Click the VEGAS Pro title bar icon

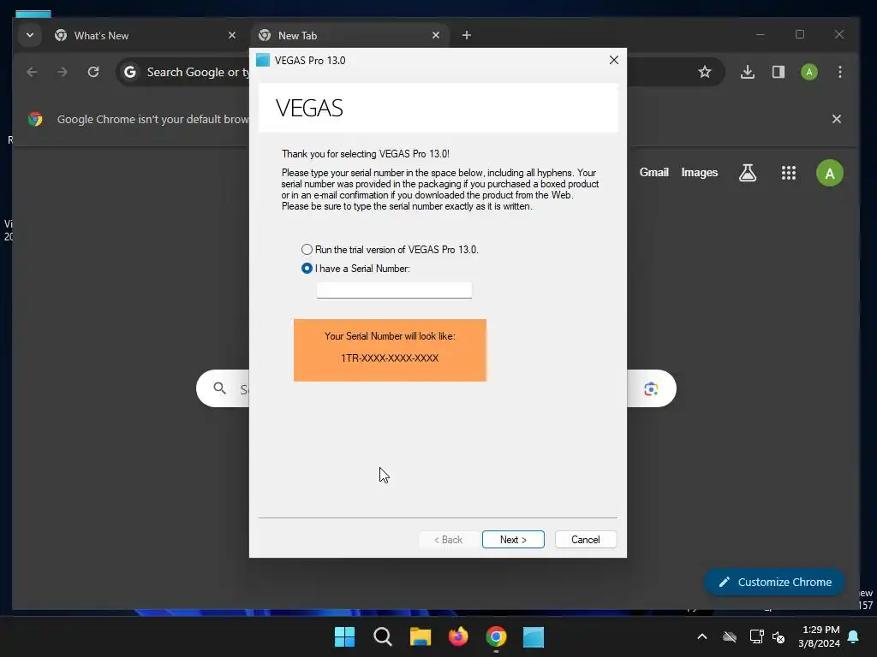click(x=262, y=60)
